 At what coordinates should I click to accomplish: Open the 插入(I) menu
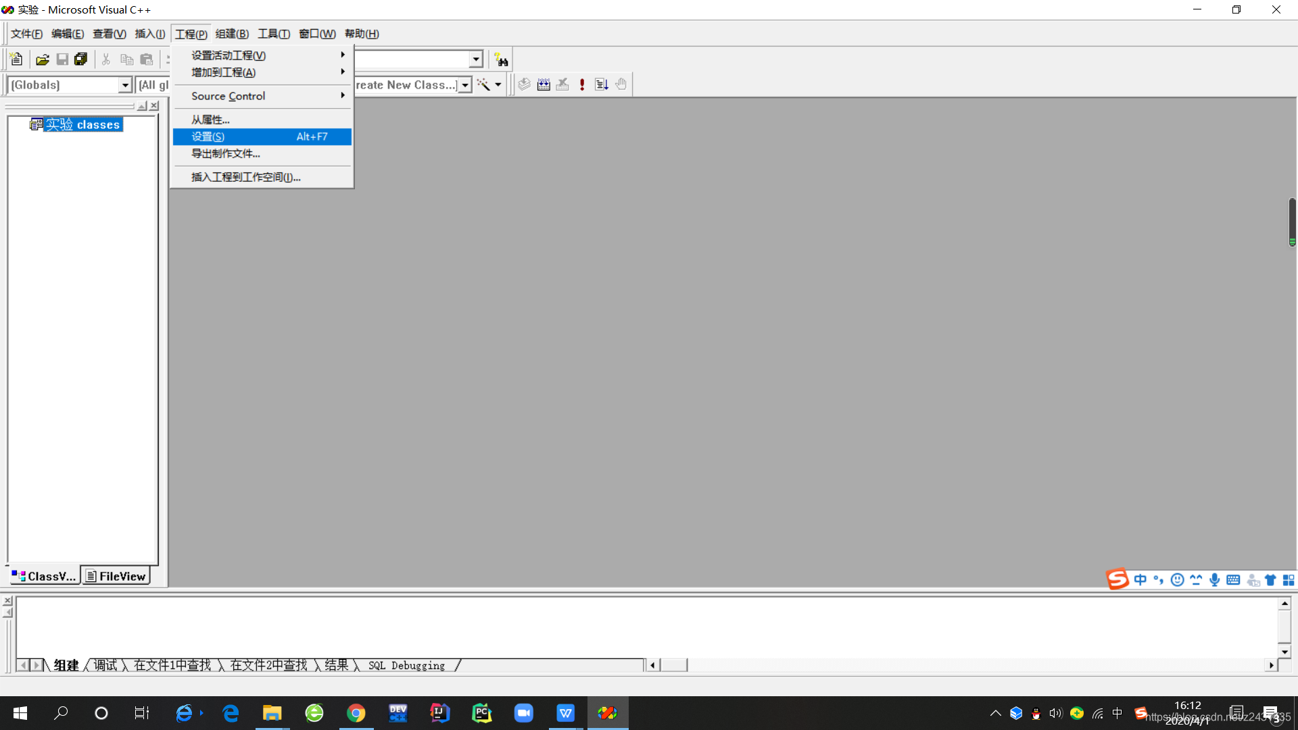pyautogui.click(x=150, y=34)
